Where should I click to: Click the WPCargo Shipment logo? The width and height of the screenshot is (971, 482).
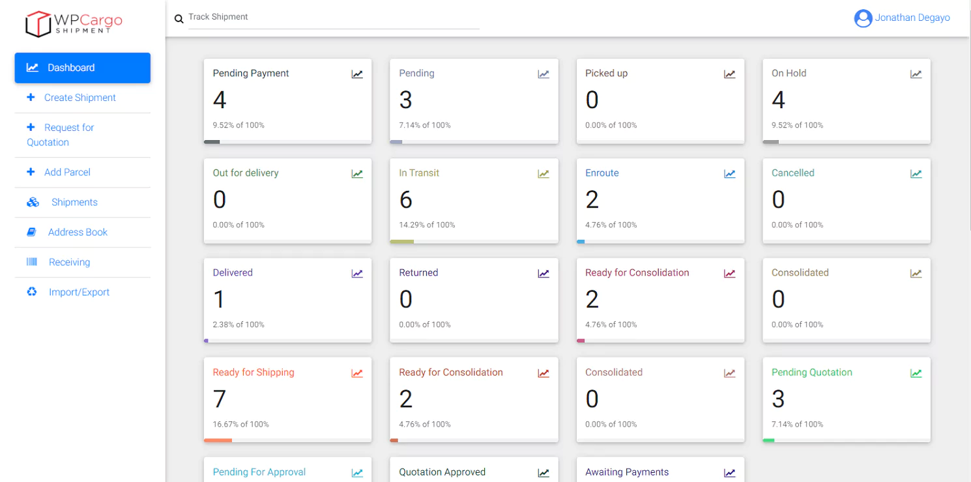[x=74, y=23]
